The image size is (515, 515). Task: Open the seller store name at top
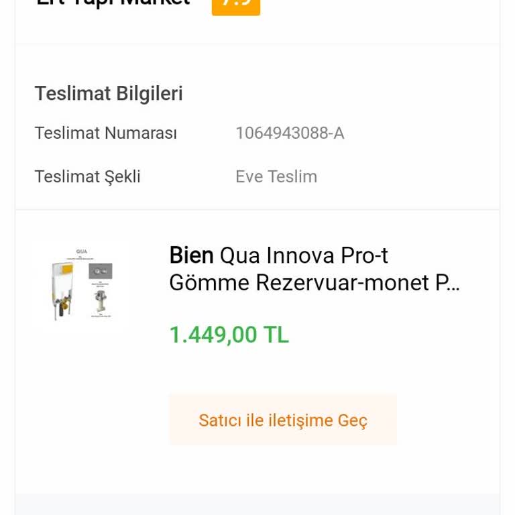click(113, 3)
